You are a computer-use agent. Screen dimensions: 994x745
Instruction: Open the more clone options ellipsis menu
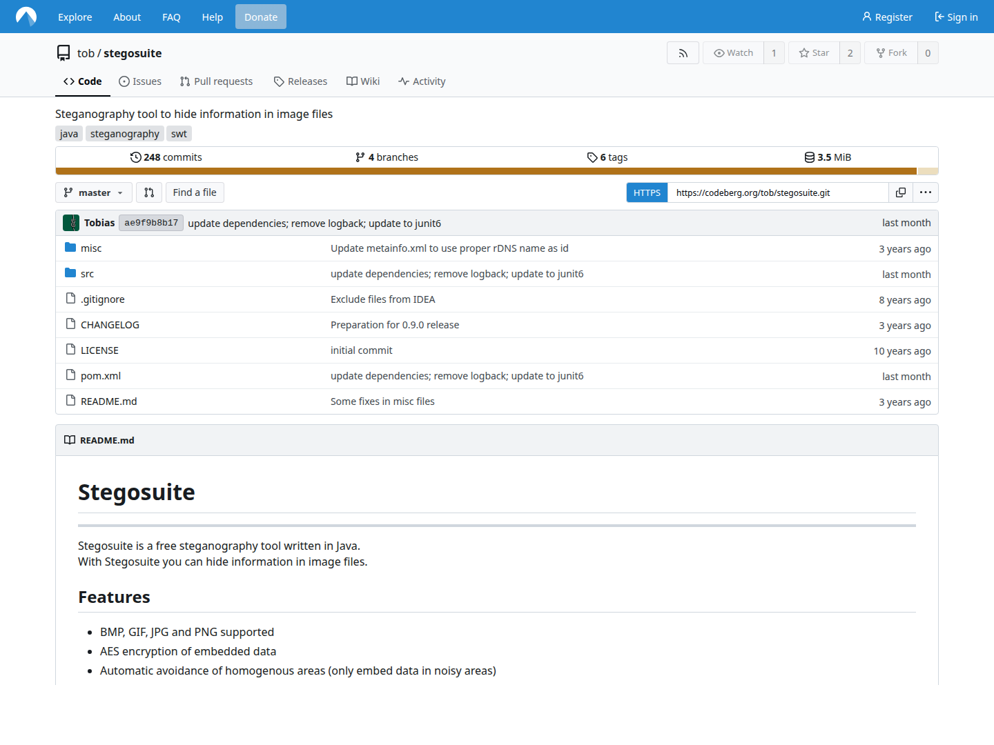926,192
